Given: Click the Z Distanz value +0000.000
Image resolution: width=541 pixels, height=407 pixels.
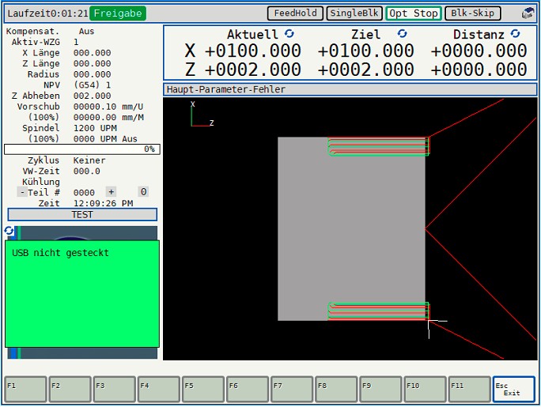Looking at the screenshot, I should [479, 70].
